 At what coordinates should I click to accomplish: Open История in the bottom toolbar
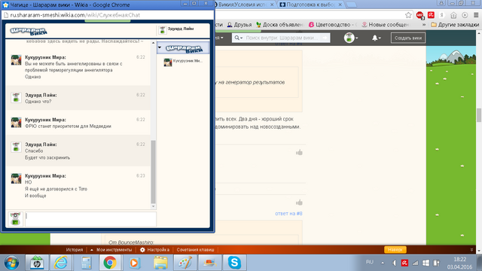coord(75,249)
